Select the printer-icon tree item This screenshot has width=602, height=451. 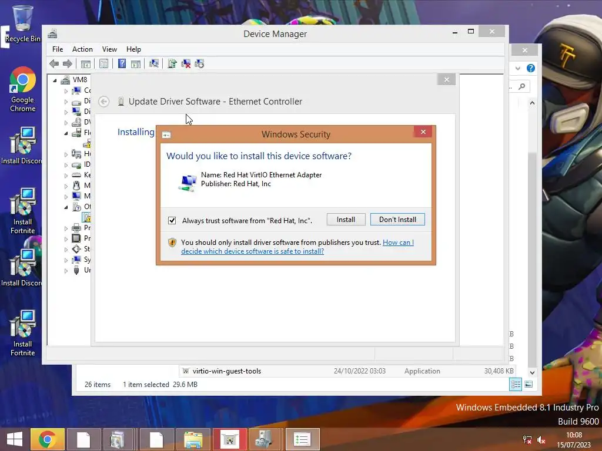tap(81, 228)
